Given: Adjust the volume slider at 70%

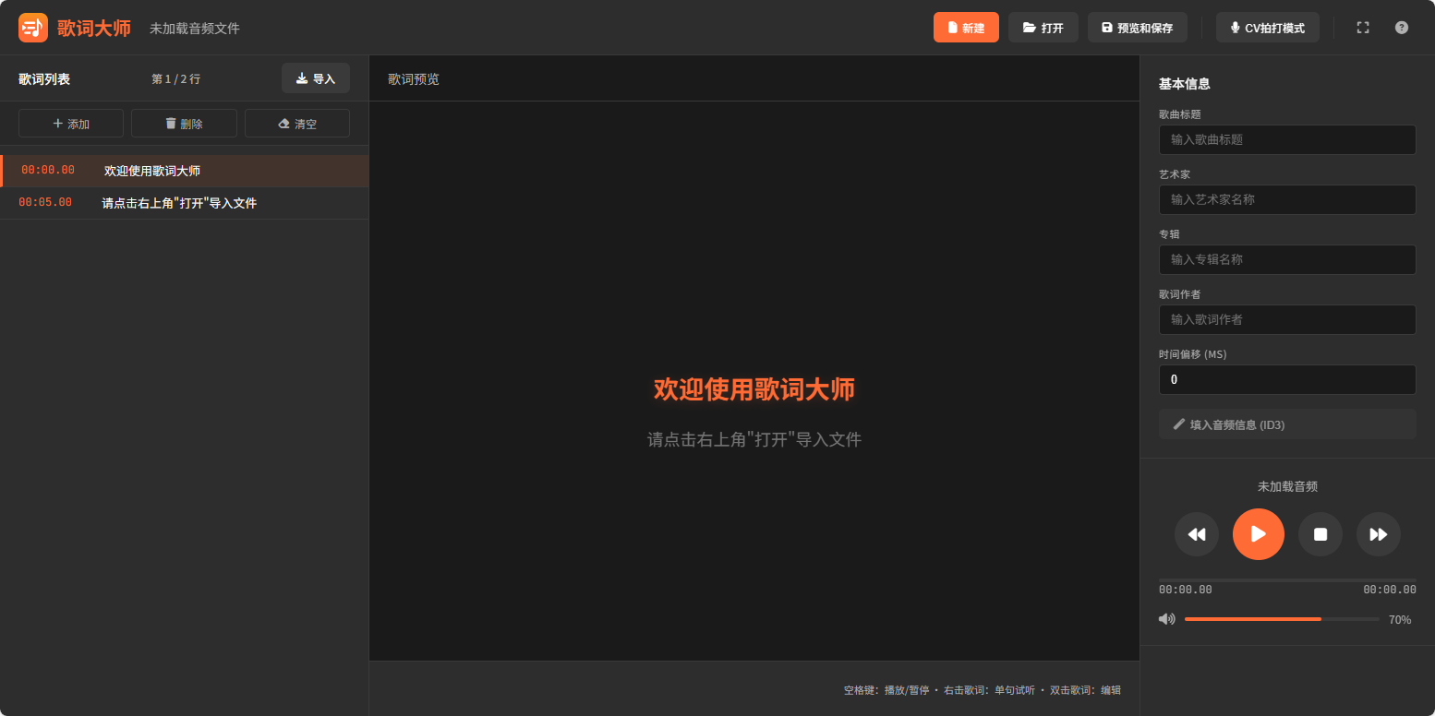Looking at the screenshot, I should (x=1282, y=619).
